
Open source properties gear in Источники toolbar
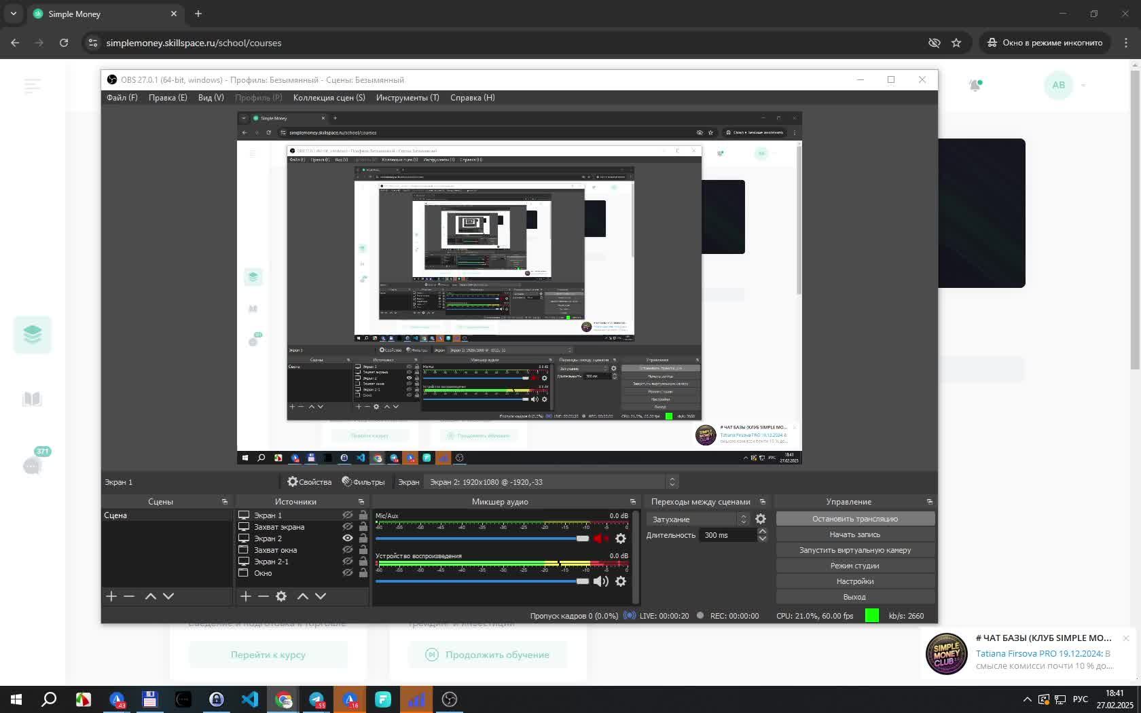(281, 596)
